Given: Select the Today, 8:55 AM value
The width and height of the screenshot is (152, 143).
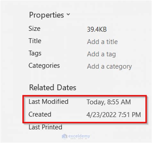Looking at the screenshot, I should [x=109, y=102].
